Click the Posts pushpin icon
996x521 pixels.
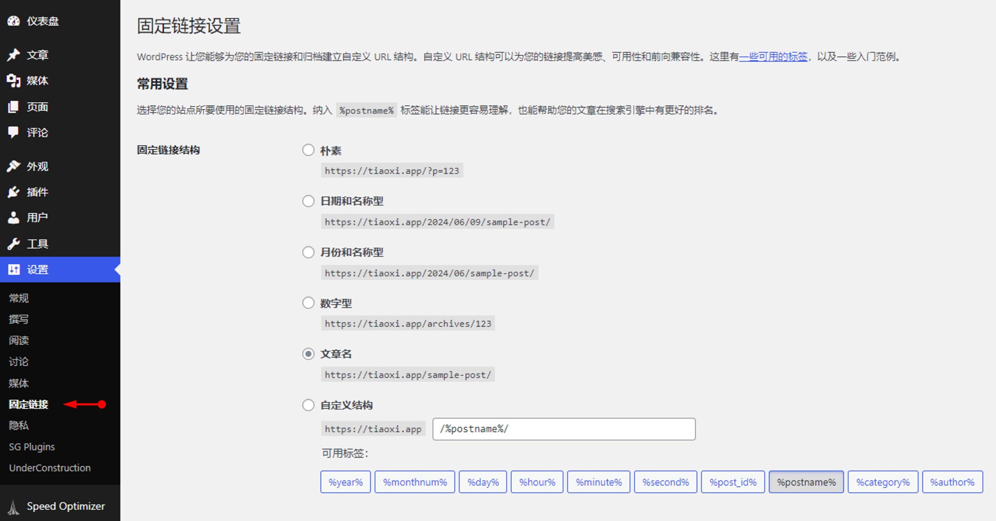(x=13, y=55)
